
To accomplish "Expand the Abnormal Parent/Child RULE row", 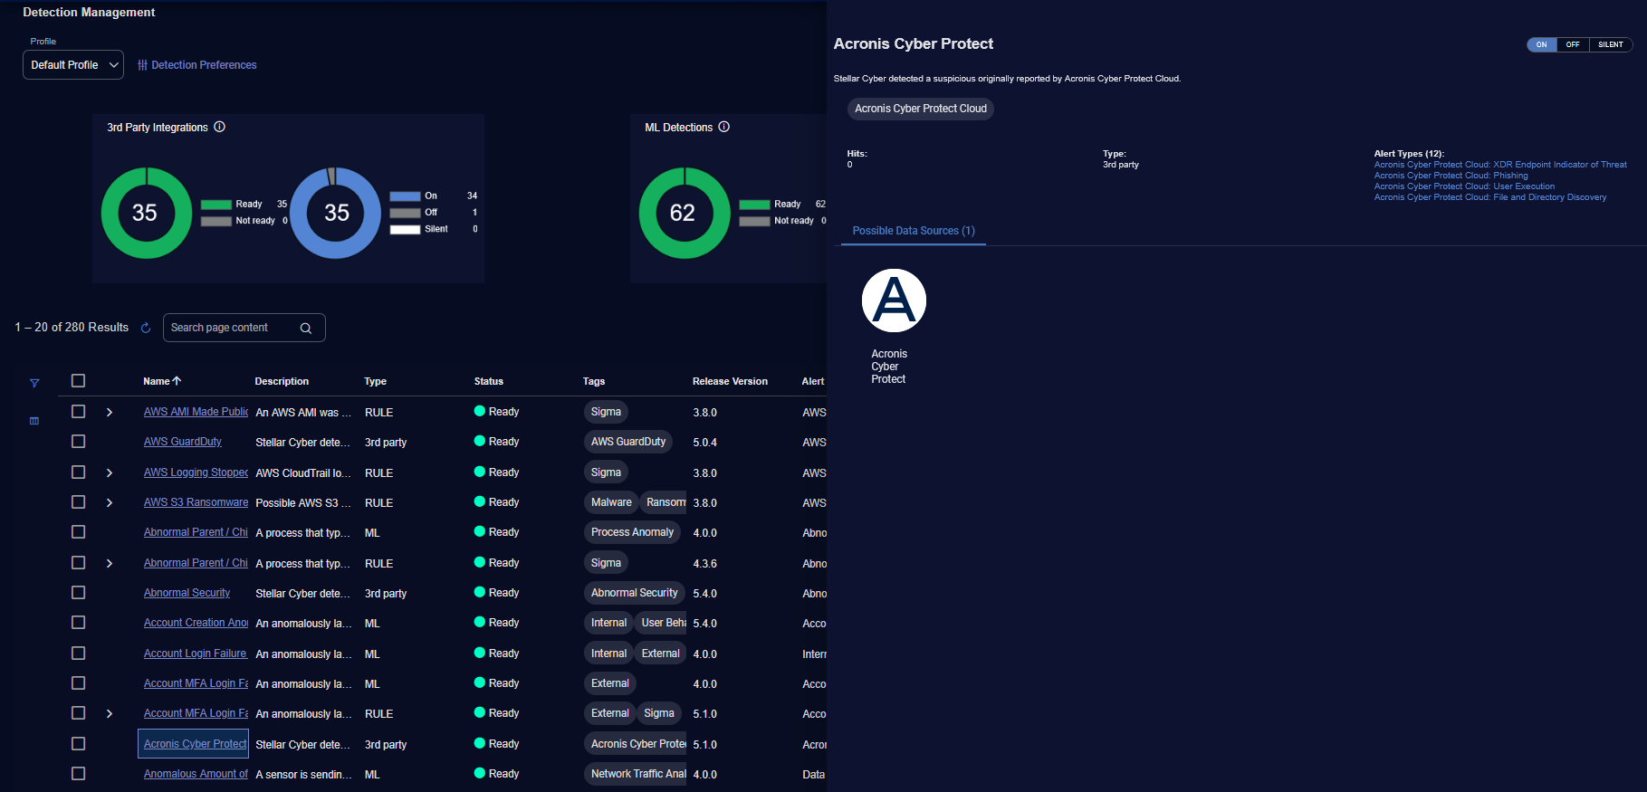I will [x=110, y=563].
